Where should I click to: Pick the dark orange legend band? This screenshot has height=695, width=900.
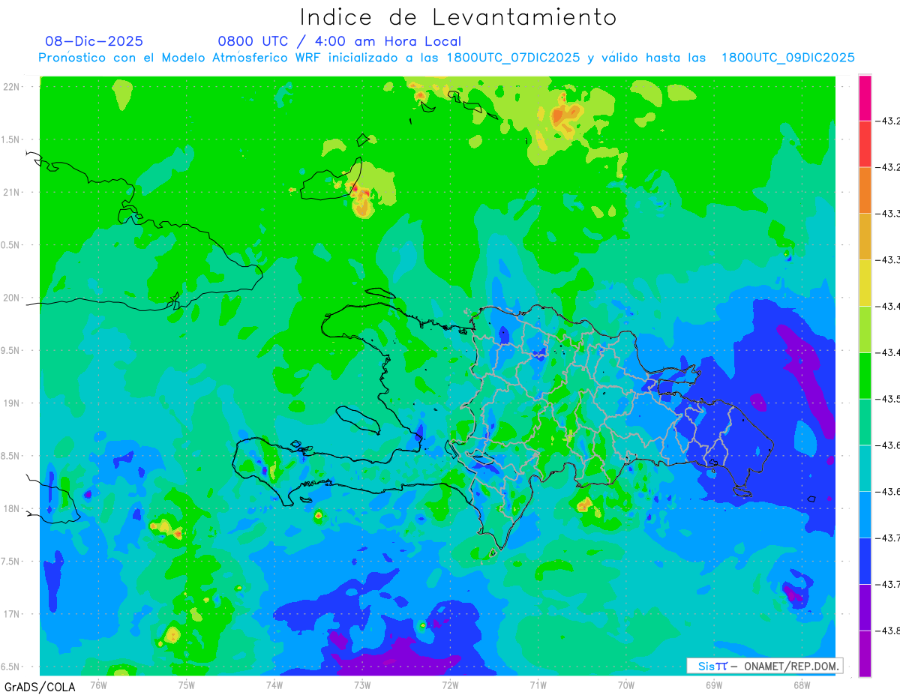[865, 190]
